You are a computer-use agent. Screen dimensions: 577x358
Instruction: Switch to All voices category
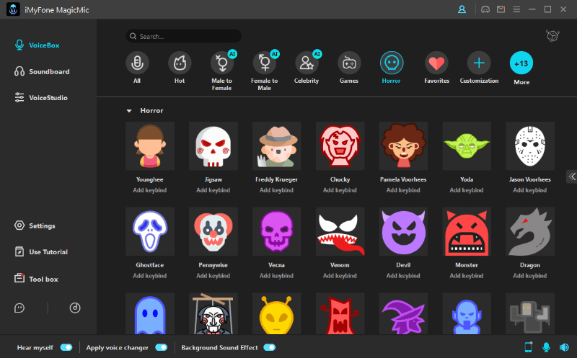click(x=137, y=63)
